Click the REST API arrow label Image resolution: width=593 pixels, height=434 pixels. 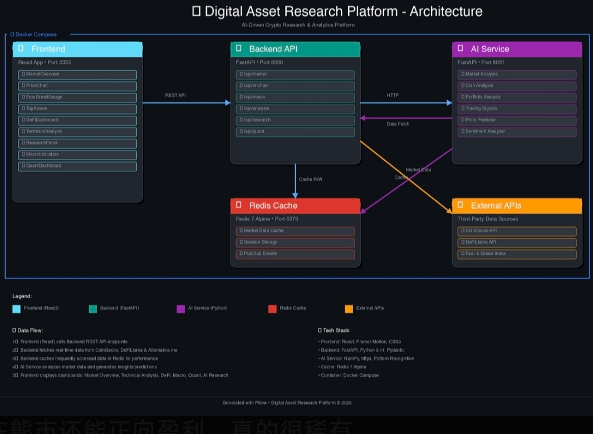175,96
